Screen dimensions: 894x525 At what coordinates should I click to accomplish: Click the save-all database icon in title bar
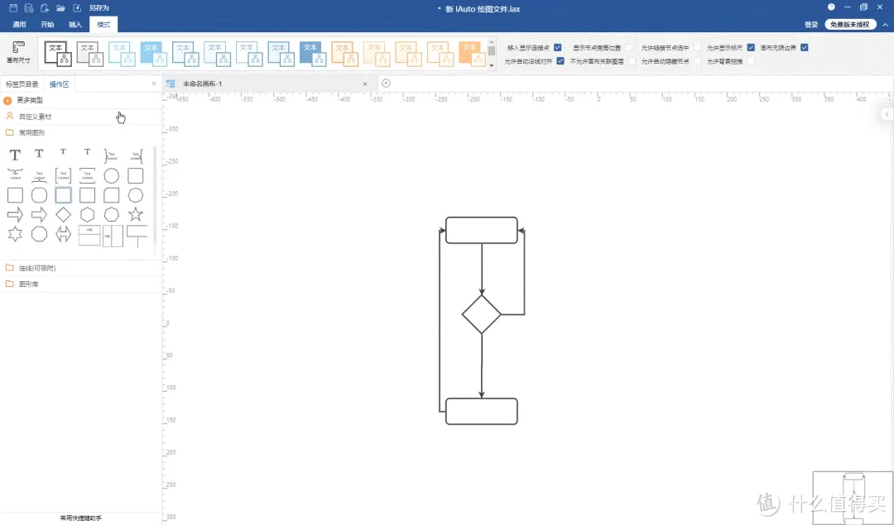coord(28,8)
